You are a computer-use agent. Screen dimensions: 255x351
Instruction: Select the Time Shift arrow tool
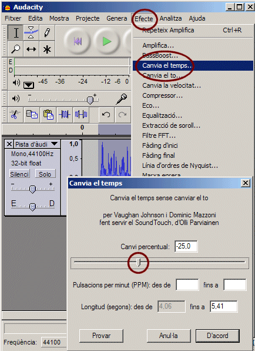point(31,48)
